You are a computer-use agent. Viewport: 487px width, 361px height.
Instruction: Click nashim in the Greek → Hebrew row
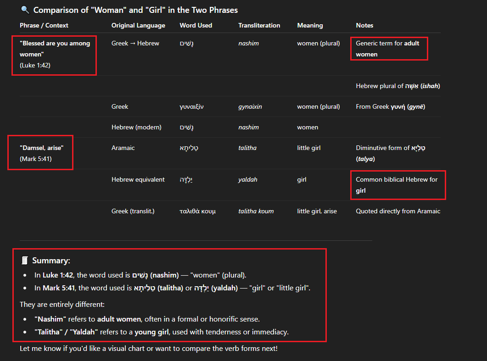[248, 44]
